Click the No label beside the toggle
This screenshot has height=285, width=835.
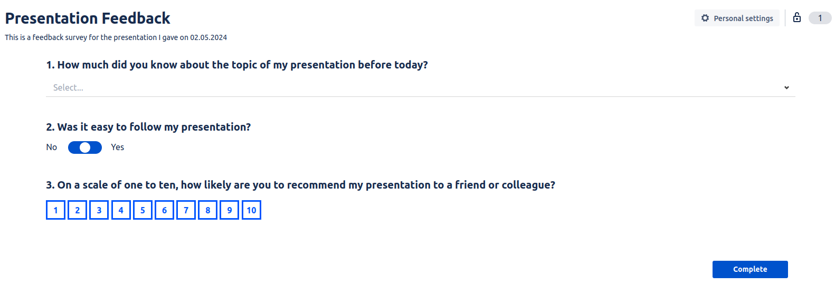click(x=52, y=148)
